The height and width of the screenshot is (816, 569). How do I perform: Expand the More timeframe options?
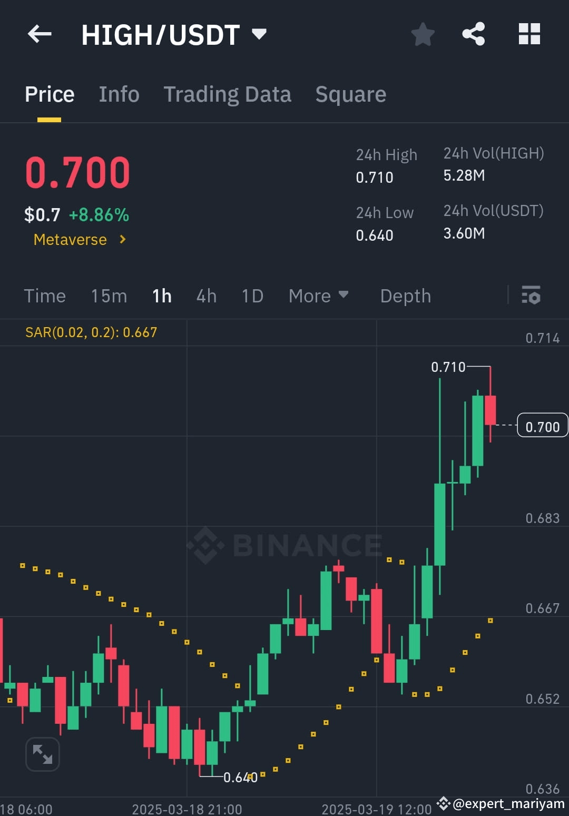point(318,296)
